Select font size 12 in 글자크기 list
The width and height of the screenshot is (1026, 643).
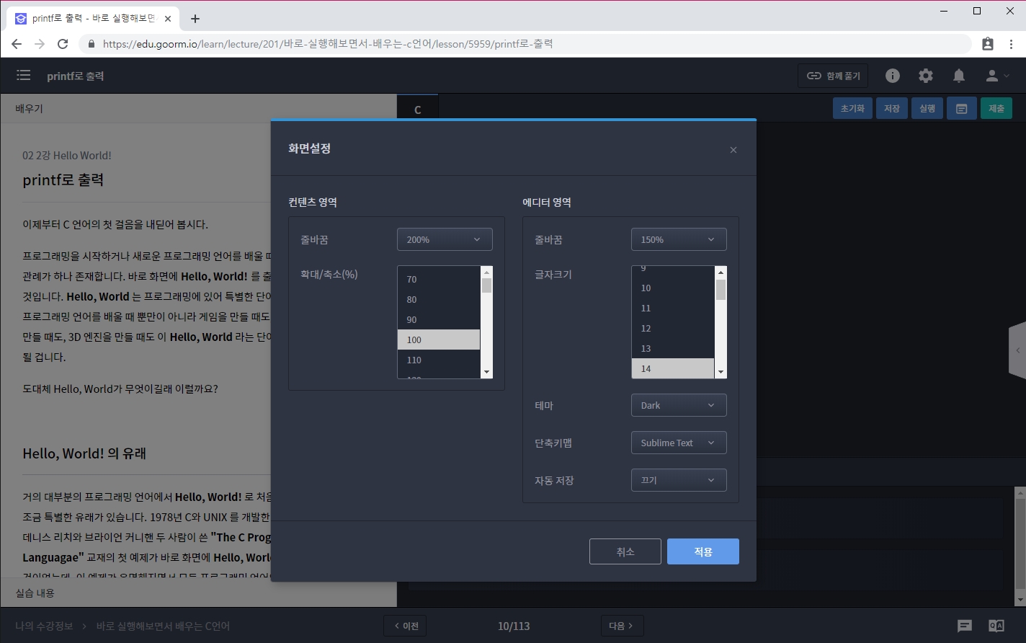(x=672, y=328)
